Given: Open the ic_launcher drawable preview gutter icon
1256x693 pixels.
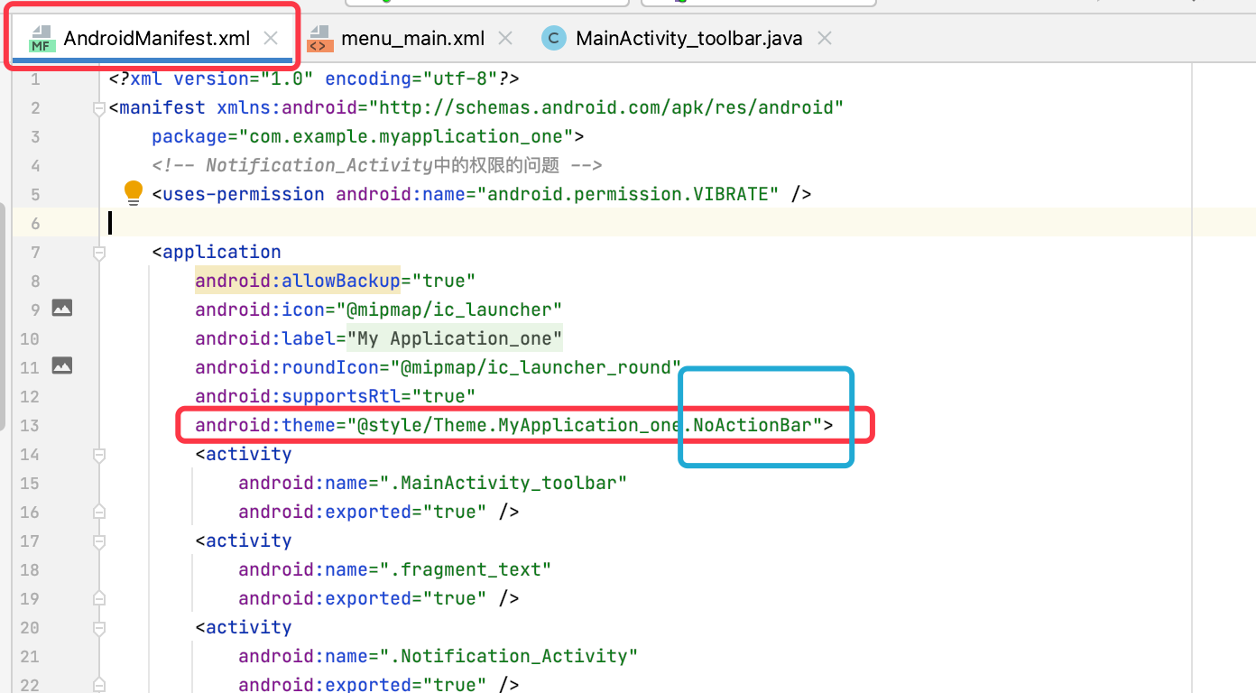Looking at the screenshot, I should tap(61, 308).
